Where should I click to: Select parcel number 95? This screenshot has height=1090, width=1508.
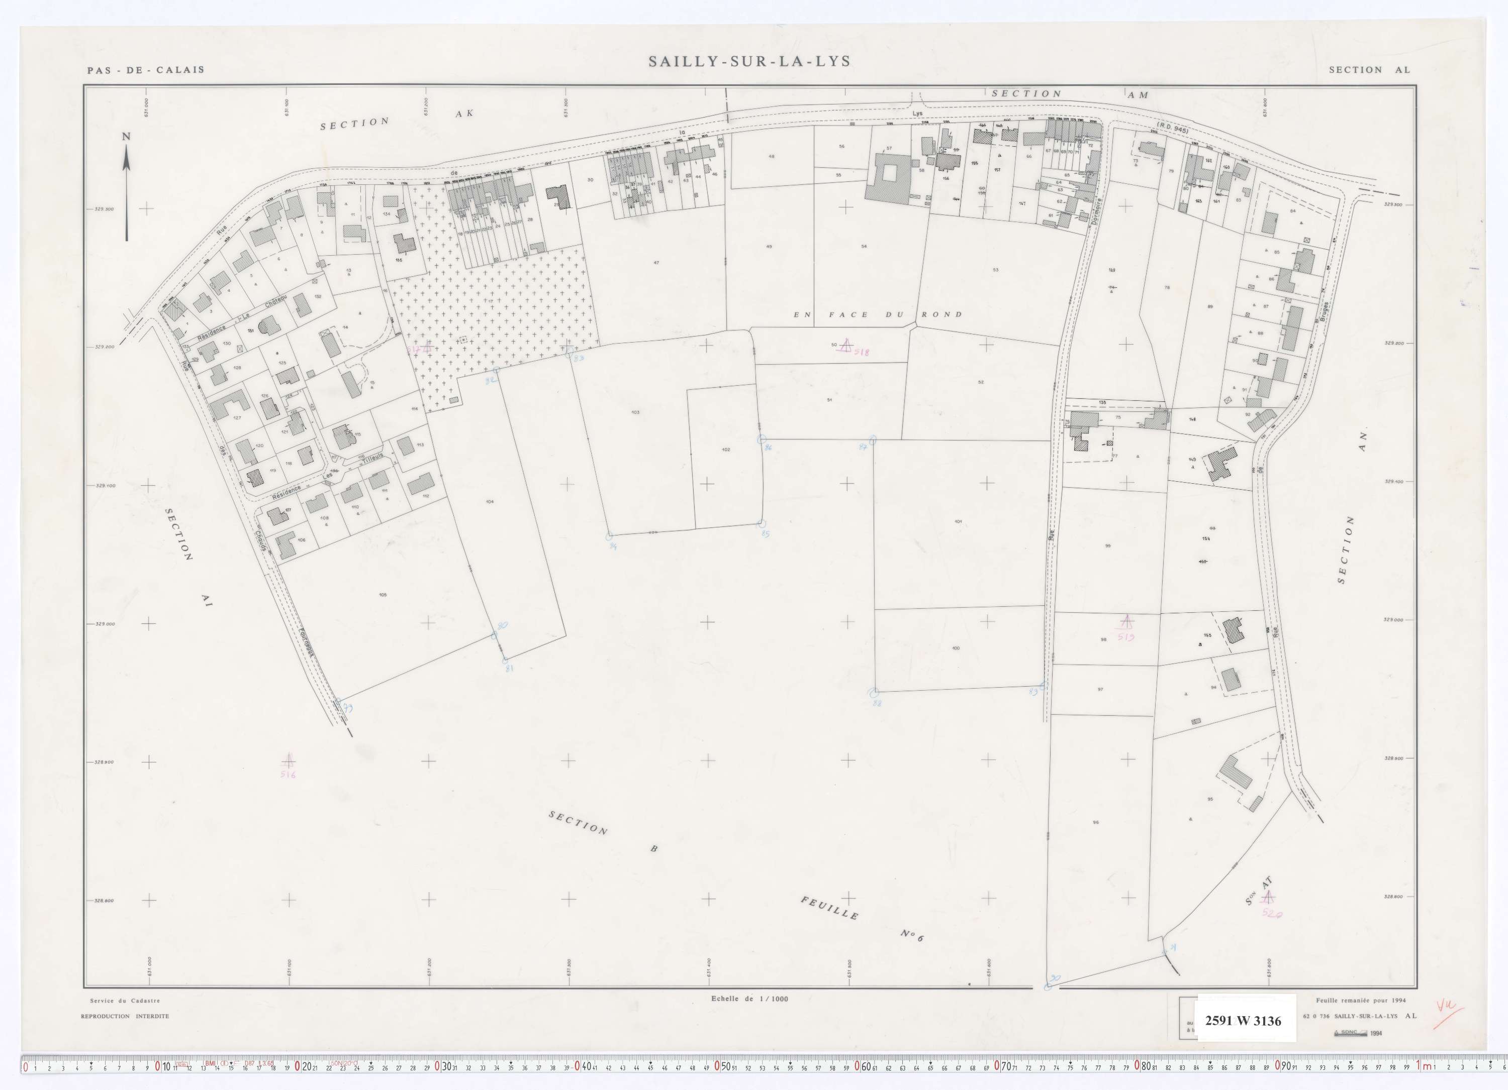tap(1210, 799)
